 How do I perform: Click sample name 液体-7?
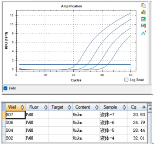tap(107, 115)
